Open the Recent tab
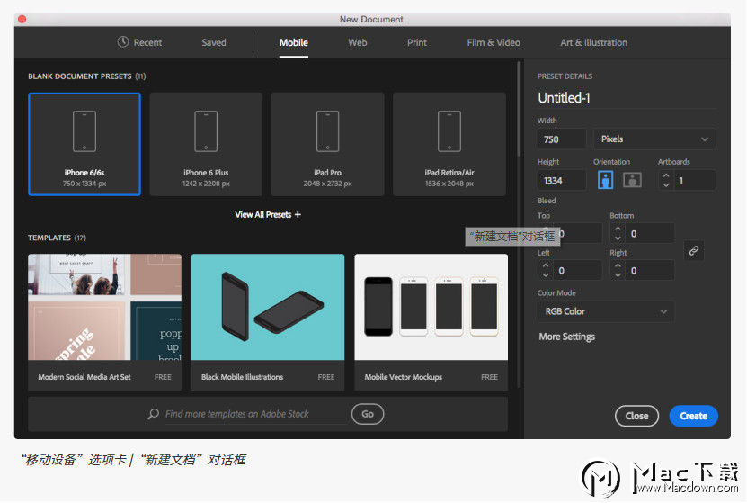 [x=139, y=42]
